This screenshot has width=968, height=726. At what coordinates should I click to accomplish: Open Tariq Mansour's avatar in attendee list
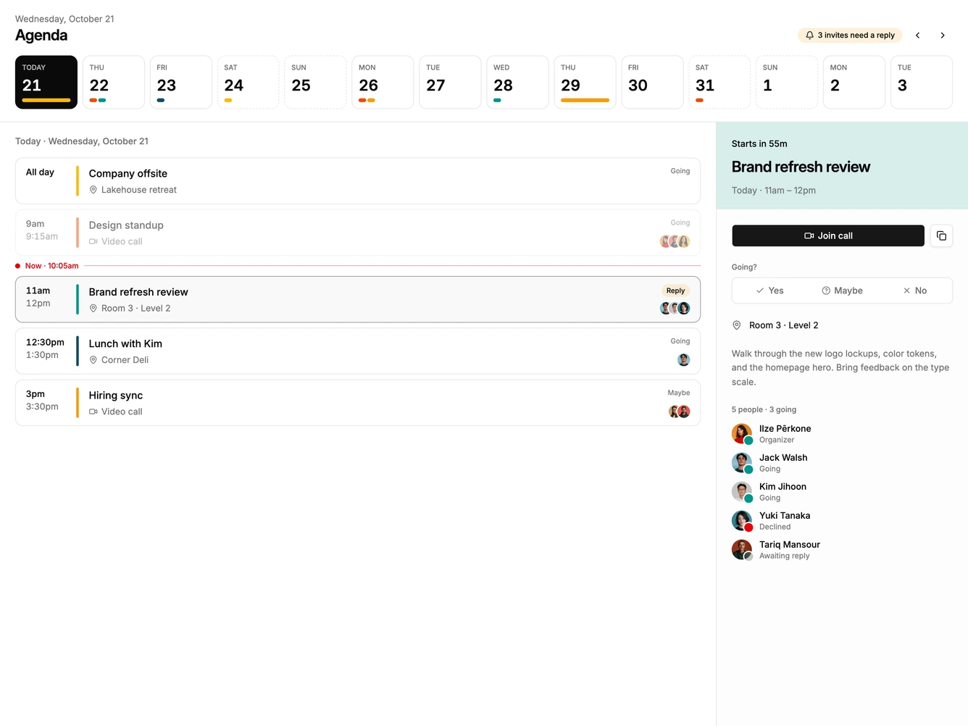point(742,550)
